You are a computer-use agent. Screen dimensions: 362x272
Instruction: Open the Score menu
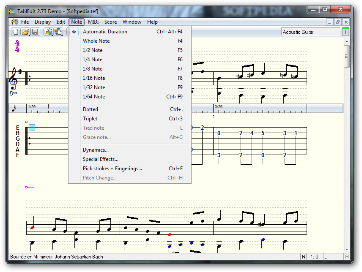(110, 22)
